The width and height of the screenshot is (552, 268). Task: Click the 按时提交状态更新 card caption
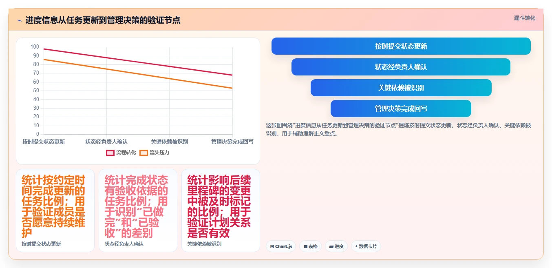click(x=41, y=244)
